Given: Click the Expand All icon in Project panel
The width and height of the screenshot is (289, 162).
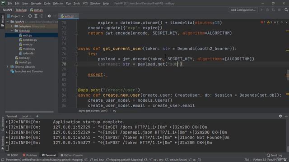Looking at the screenshot, I should 36,16.
